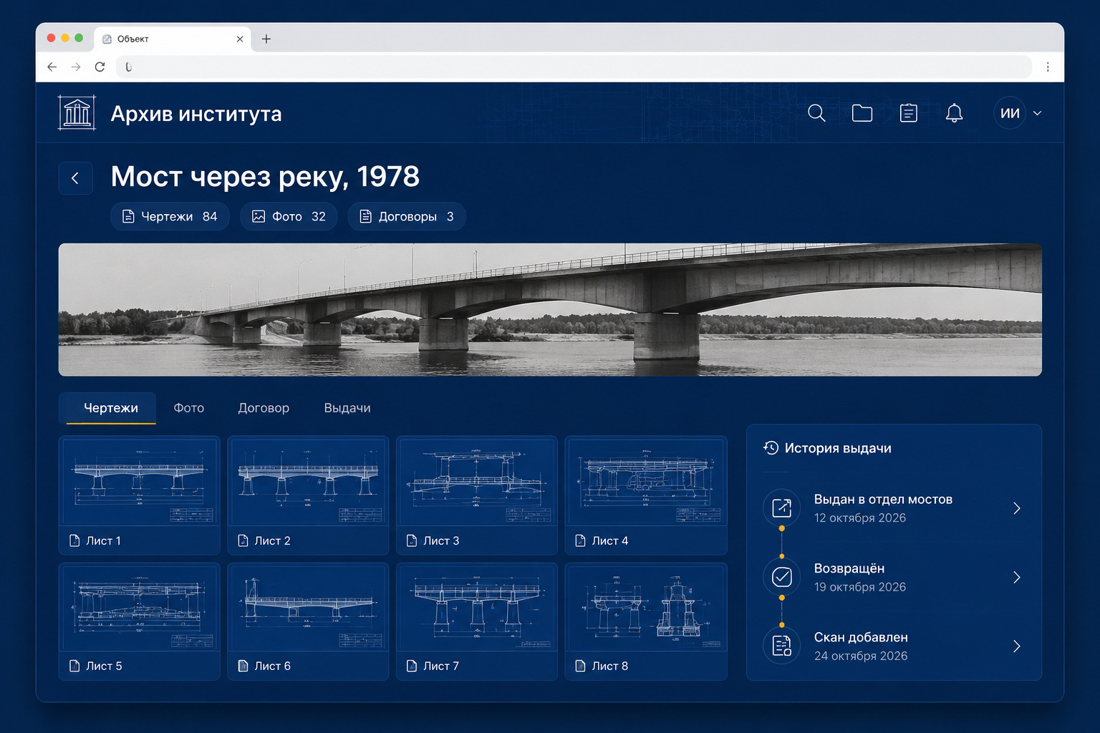
Task: Expand Возвращён entry arrow
Action: [x=1016, y=577]
